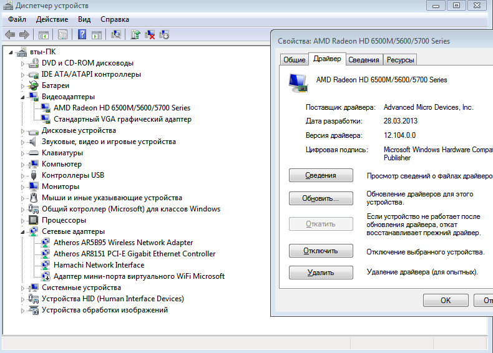Screen dimensions: 493x353
Task: Go forward with the toolbar right arrow
Action: pyautogui.click(x=24, y=34)
